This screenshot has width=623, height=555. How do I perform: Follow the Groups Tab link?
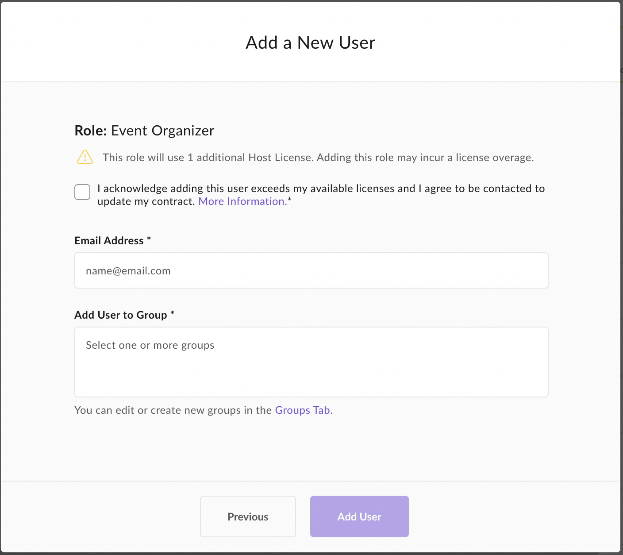pyautogui.click(x=304, y=410)
